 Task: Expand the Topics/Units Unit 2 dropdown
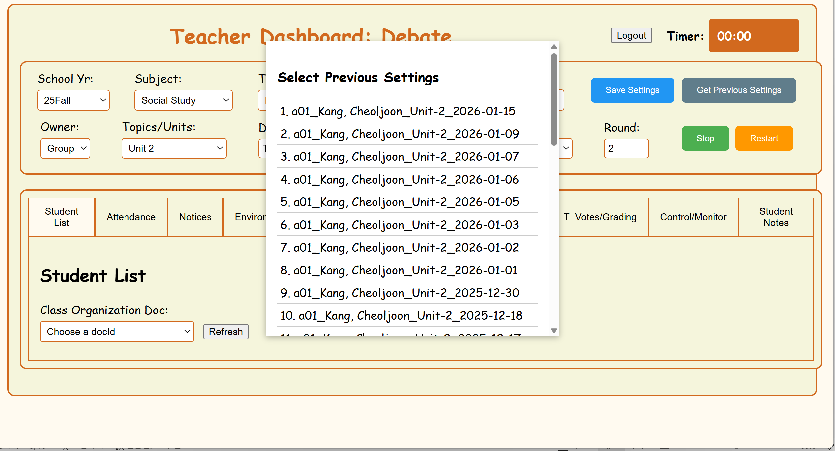pyautogui.click(x=174, y=148)
